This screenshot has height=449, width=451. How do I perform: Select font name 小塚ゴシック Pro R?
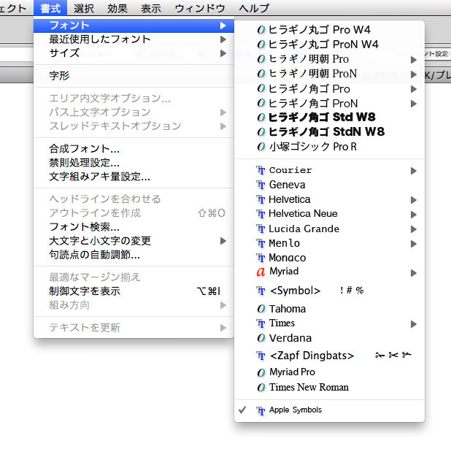[312, 147]
